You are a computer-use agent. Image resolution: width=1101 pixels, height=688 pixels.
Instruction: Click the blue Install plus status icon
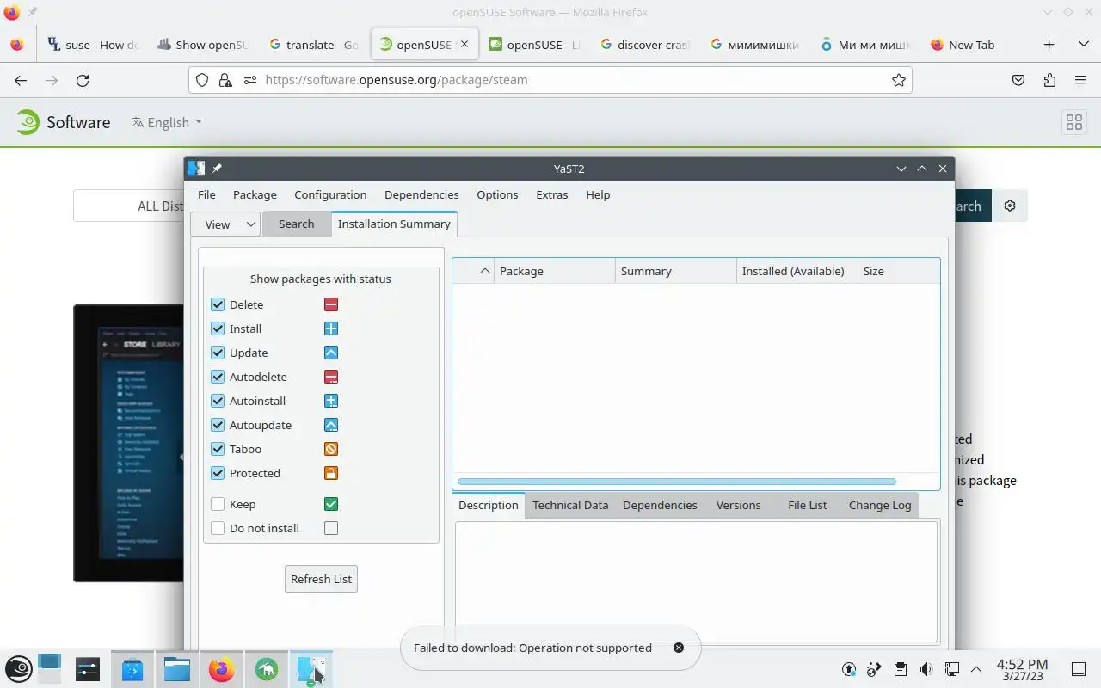pos(331,329)
